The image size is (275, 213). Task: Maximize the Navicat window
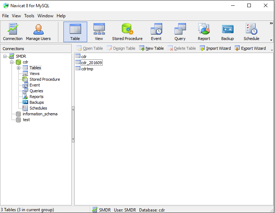(x=249, y=6)
